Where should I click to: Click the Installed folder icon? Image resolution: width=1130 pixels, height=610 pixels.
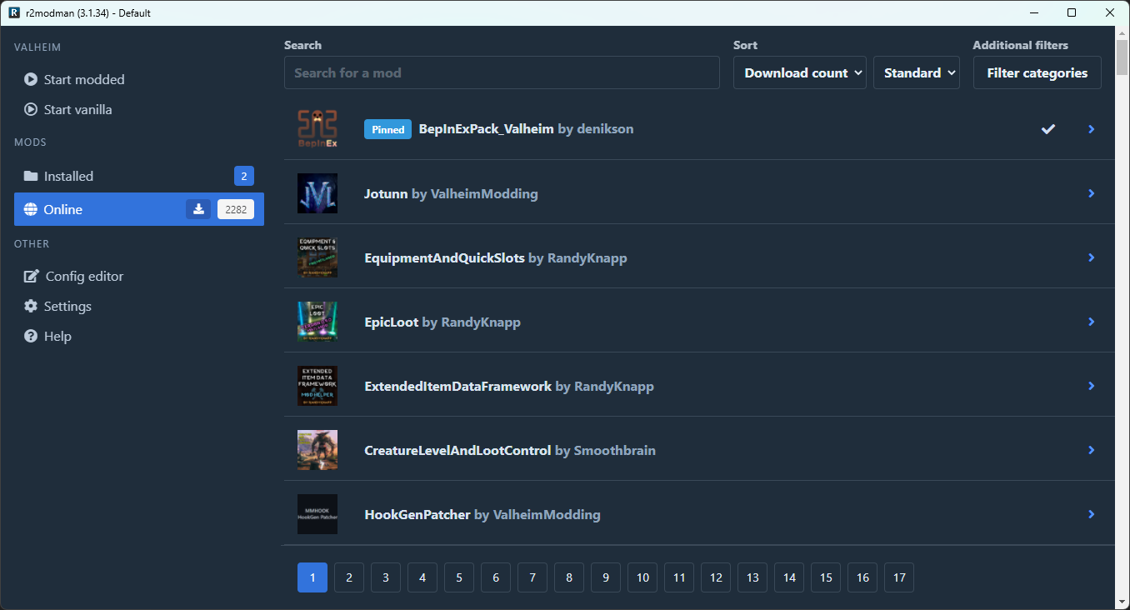tap(31, 177)
